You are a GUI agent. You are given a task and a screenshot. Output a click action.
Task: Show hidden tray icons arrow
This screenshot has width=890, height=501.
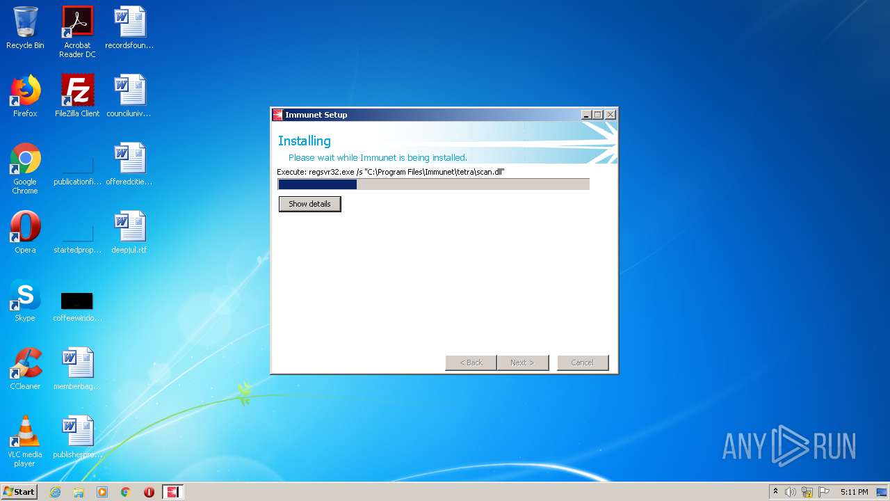775,492
